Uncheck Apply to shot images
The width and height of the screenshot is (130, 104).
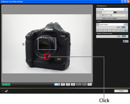click(101, 18)
